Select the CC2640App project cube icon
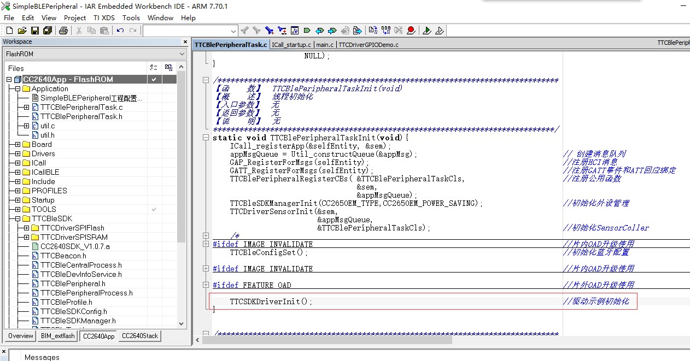The image size is (690, 361). [17, 79]
